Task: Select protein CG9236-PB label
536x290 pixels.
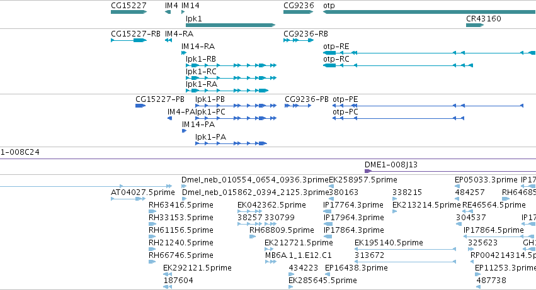Action: coord(307,99)
